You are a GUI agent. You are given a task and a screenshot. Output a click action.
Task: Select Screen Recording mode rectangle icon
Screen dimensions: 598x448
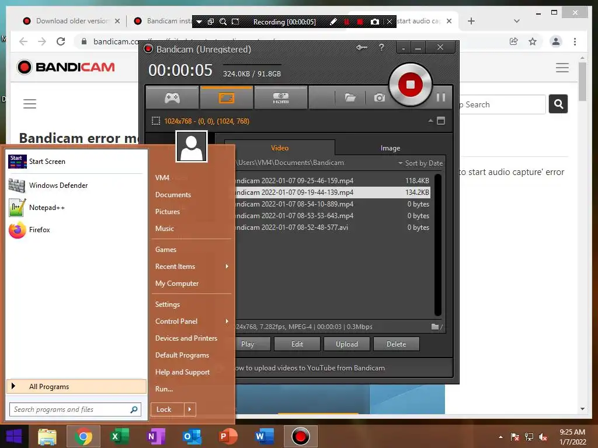(x=227, y=98)
